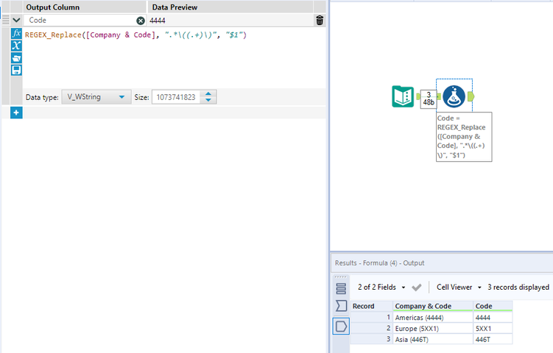
Task: Click the Results - Formula (4) - Output title
Action: [x=379, y=263]
